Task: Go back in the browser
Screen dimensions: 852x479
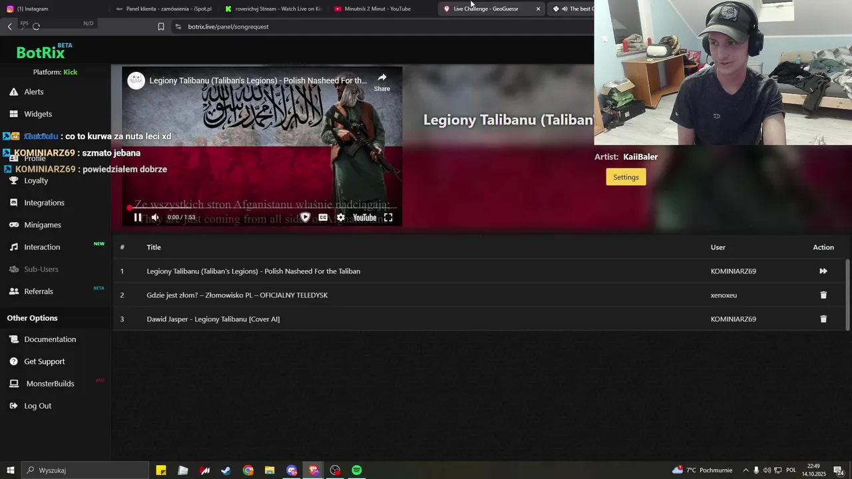Action: tap(9, 27)
